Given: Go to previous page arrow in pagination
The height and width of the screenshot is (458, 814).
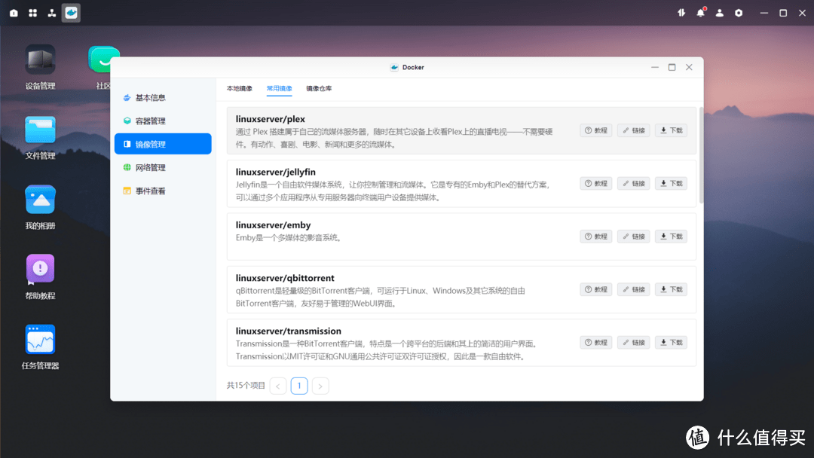Looking at the screenshot, I should click(278, 386).
